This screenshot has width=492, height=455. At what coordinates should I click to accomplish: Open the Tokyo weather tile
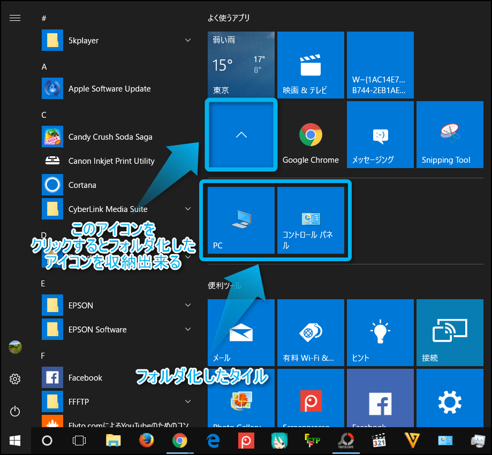pos(241,65)
